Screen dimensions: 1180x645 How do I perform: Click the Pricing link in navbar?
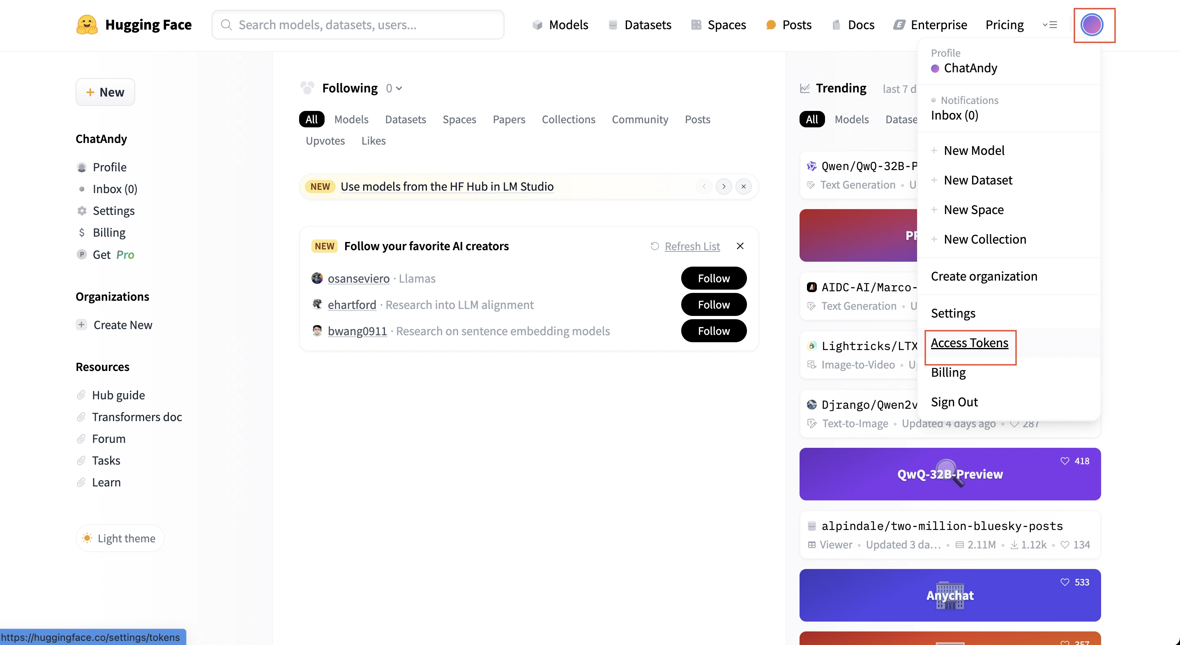(x=1005, y=25)
